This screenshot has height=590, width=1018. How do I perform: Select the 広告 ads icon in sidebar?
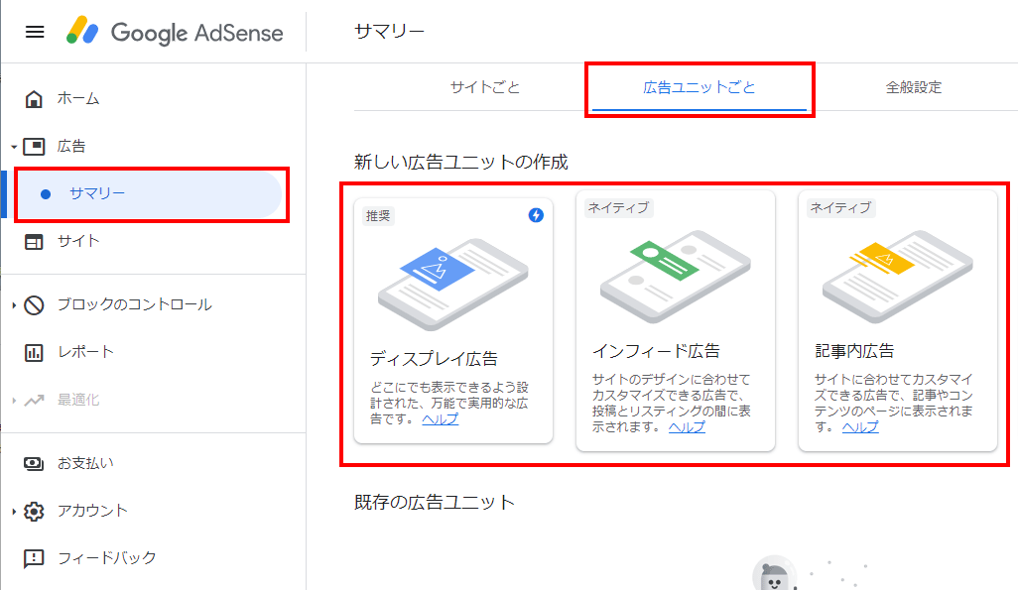tap(35, 147)
